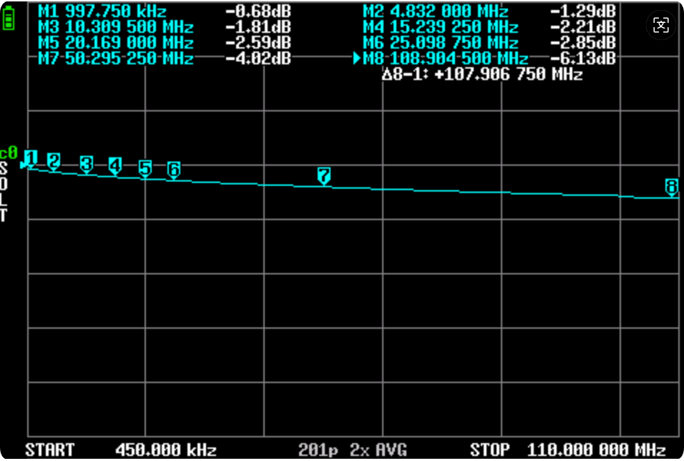Select marker 8 at the trace end

(x=671, y=187)
